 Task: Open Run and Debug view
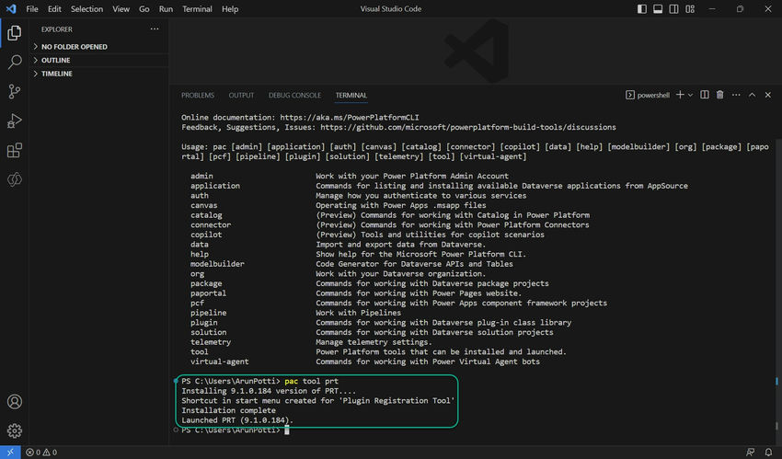15,120
